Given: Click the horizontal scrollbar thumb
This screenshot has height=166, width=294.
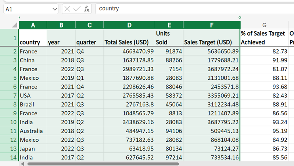Looking at the screenshot, I should point(103,163).
